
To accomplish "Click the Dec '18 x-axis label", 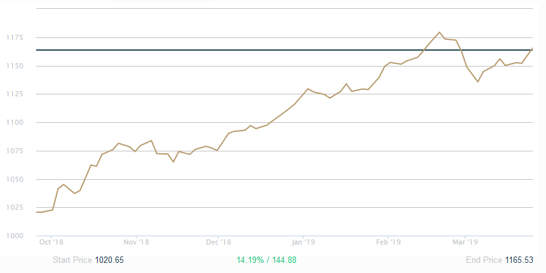I will coord(218,241).
